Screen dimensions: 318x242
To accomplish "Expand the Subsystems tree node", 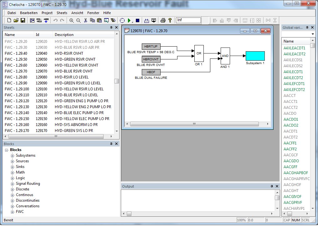I will (13, 156).
